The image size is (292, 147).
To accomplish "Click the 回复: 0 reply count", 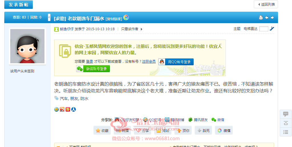I will (x=36, y=17).
